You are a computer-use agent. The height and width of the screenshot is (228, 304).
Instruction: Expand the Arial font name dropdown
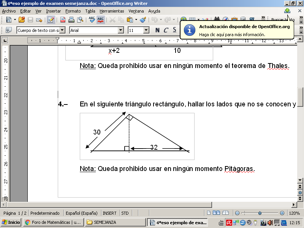(x=121, y=30)
